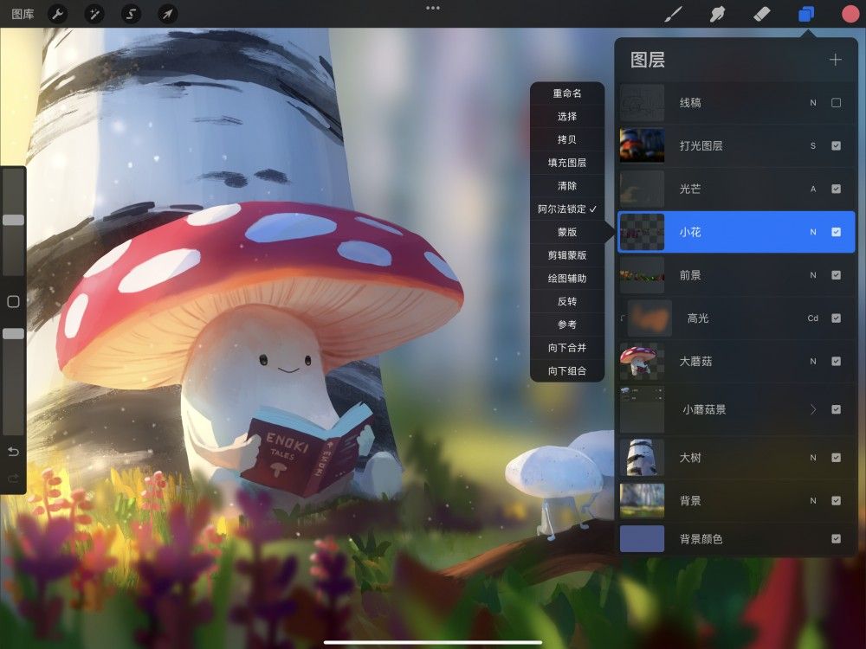Open the Layers panel icon

pyautogui.click(x=806, y=13)
